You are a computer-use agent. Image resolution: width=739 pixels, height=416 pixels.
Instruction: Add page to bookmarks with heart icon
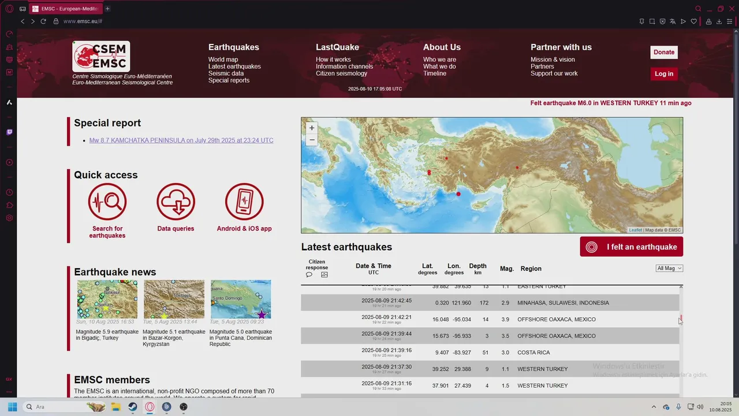[694, 21]
